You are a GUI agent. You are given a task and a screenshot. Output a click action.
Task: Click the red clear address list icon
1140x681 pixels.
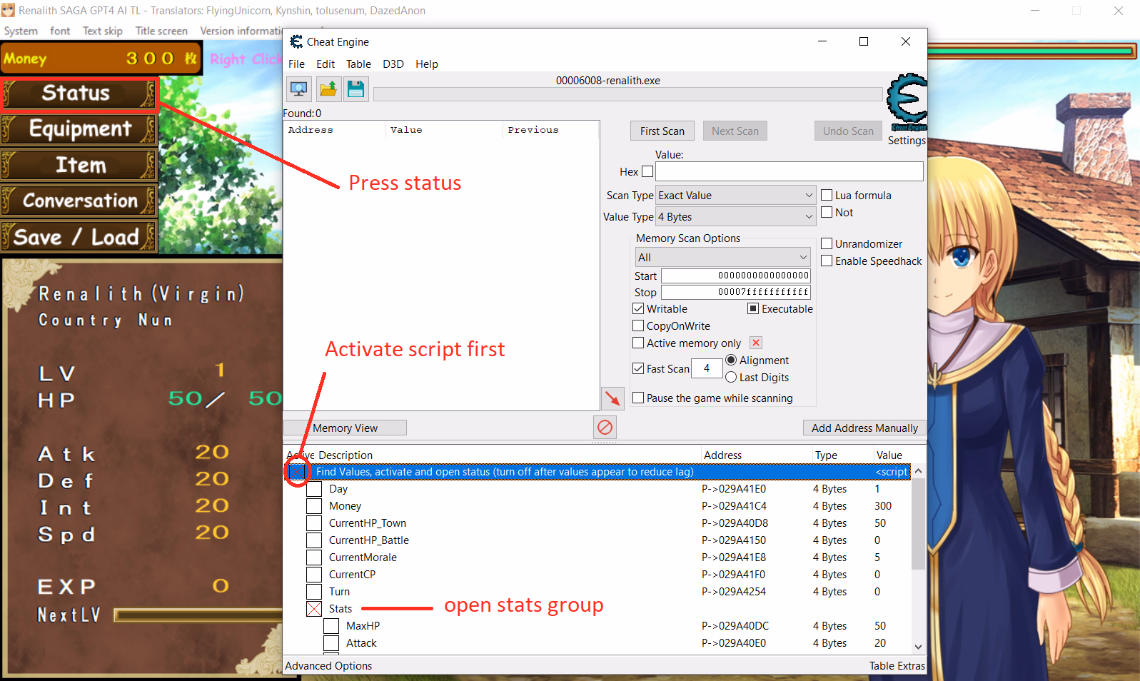[x=605, y=428]
